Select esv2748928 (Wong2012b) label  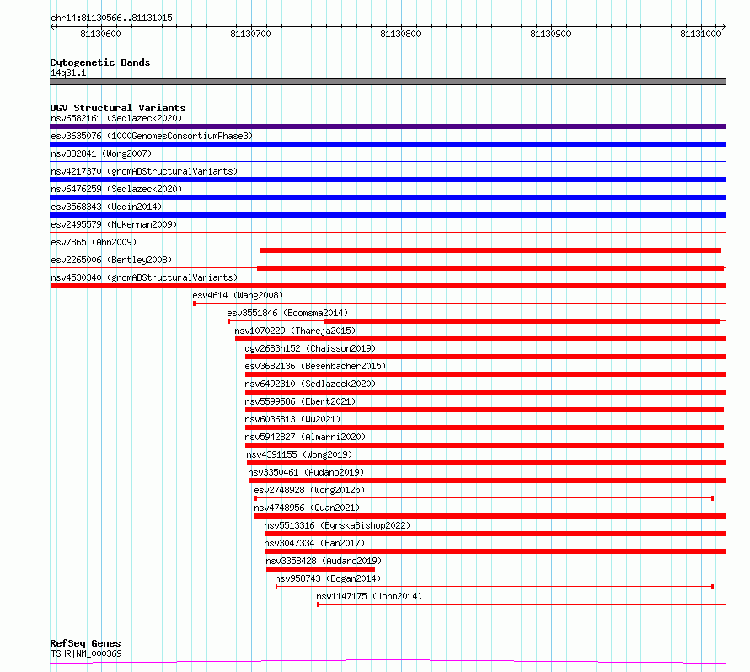309,490
